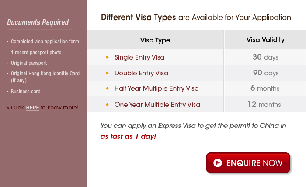Choose One Year Multiple Entry Visa
This screenshot has height=187, width=306.
(x=157, y=105)
